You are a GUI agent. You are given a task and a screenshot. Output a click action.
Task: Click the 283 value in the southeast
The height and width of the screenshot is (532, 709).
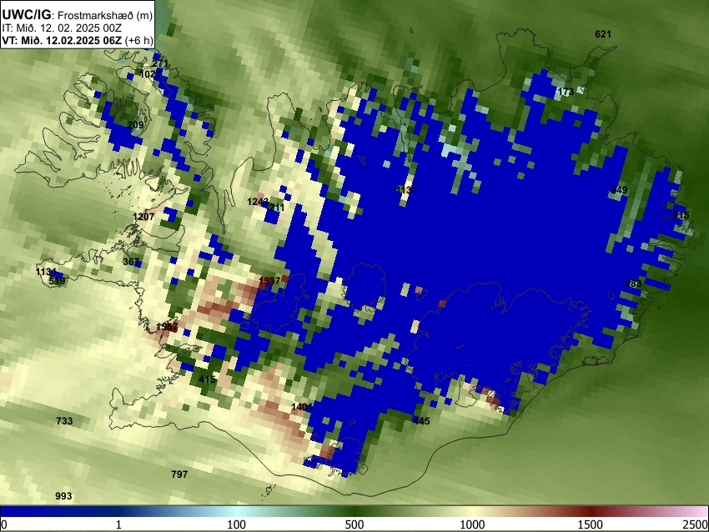(633, 284)
